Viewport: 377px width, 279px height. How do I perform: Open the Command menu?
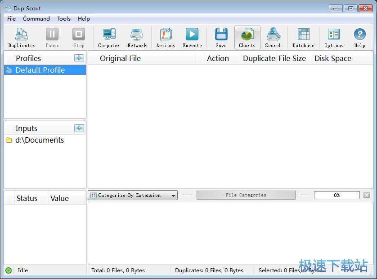coord(36,19)
